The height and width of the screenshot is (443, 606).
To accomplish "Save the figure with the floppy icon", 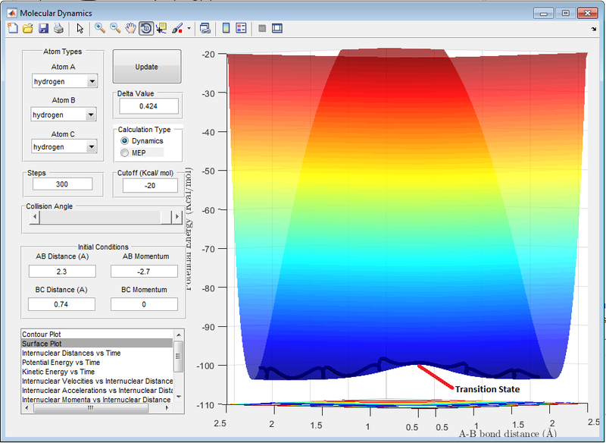I will [43, 29].
